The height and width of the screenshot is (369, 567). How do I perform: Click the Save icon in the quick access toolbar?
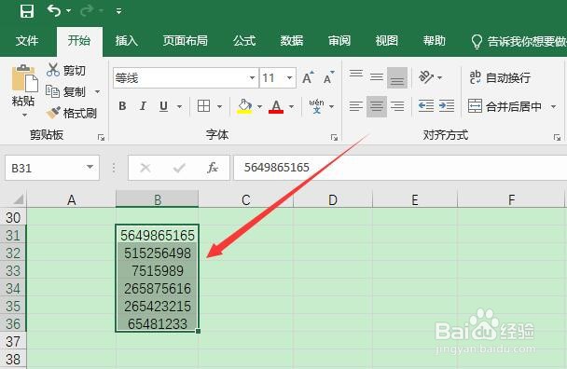click(x=27, y=11)
